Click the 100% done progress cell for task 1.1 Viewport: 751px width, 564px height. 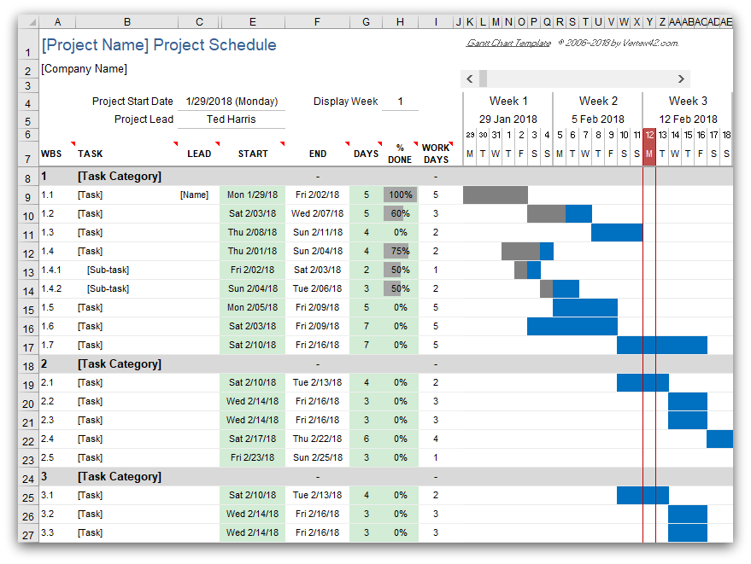coord(401,195)
